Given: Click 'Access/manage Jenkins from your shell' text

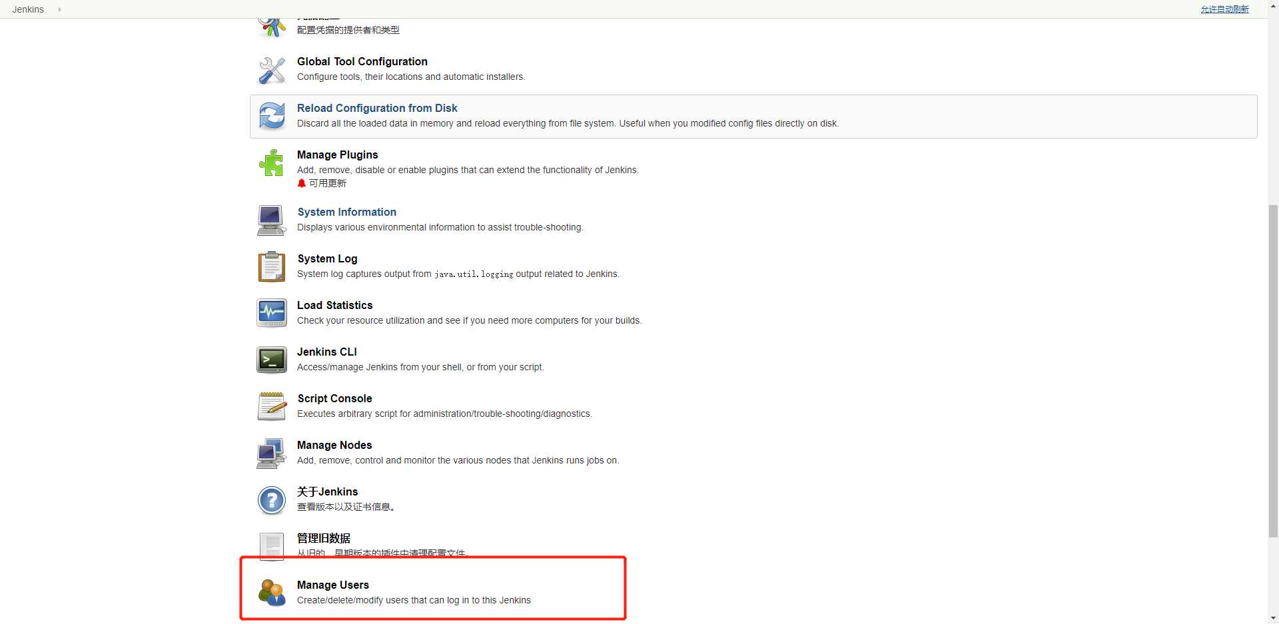Looking at the screenshot, I should point(420,367).
